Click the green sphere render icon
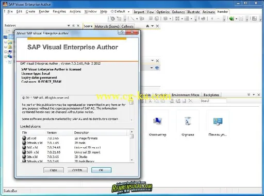 [x=232, y=18]
